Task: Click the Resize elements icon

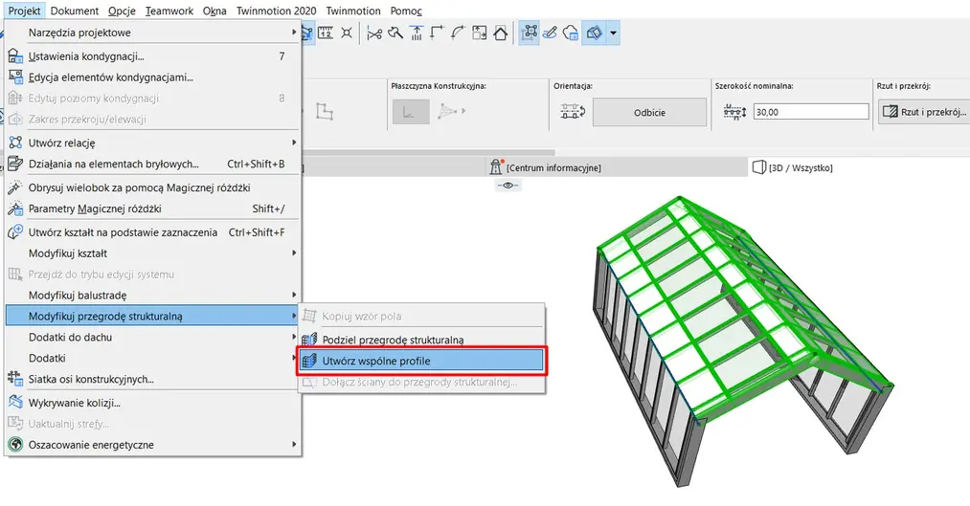Action: click(x=480, y=33)
